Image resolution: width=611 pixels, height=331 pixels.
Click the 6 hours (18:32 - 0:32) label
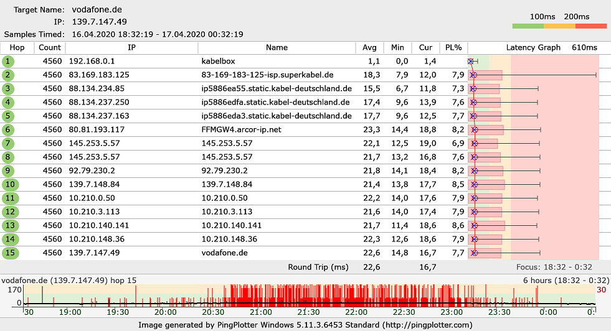coord(566,281)
